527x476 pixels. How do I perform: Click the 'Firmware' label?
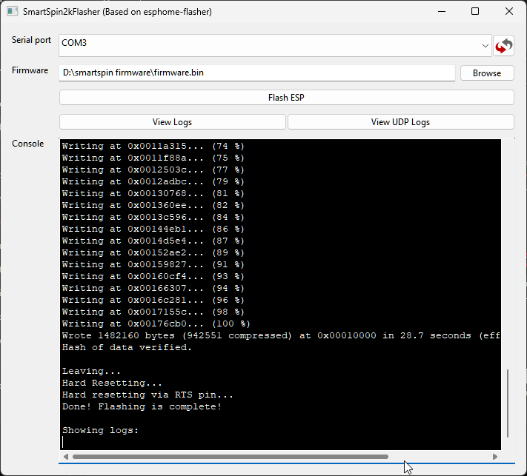coord(30,70)
